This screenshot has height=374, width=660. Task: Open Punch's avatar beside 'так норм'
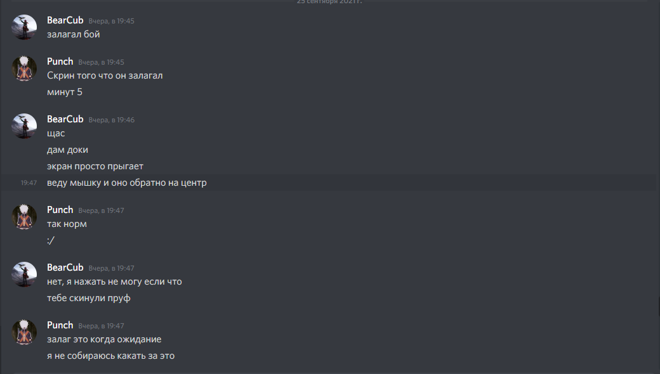pyautogui.click(x=24, y=217)
